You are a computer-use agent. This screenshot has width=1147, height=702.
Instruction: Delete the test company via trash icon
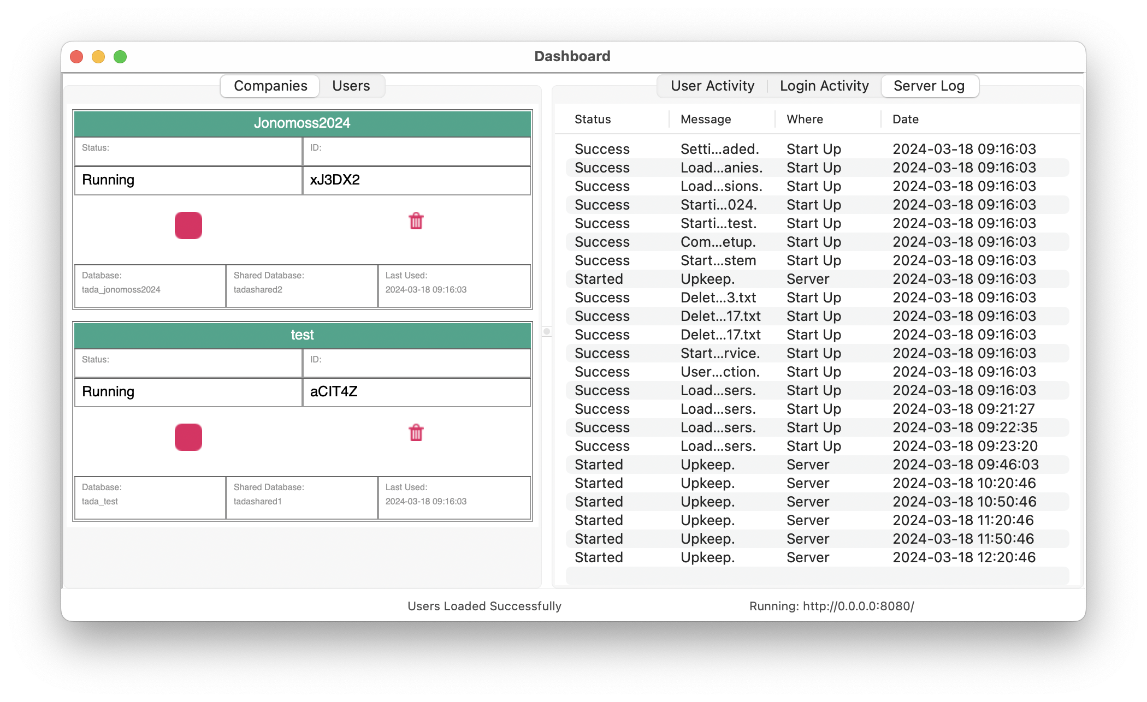point(416,433)
